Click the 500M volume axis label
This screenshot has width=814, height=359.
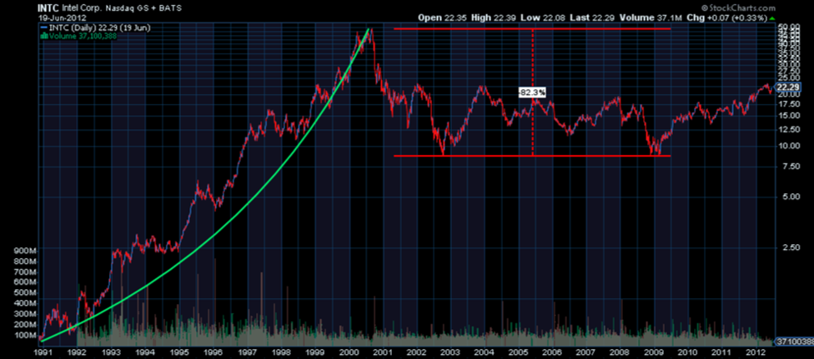[25, 293]
